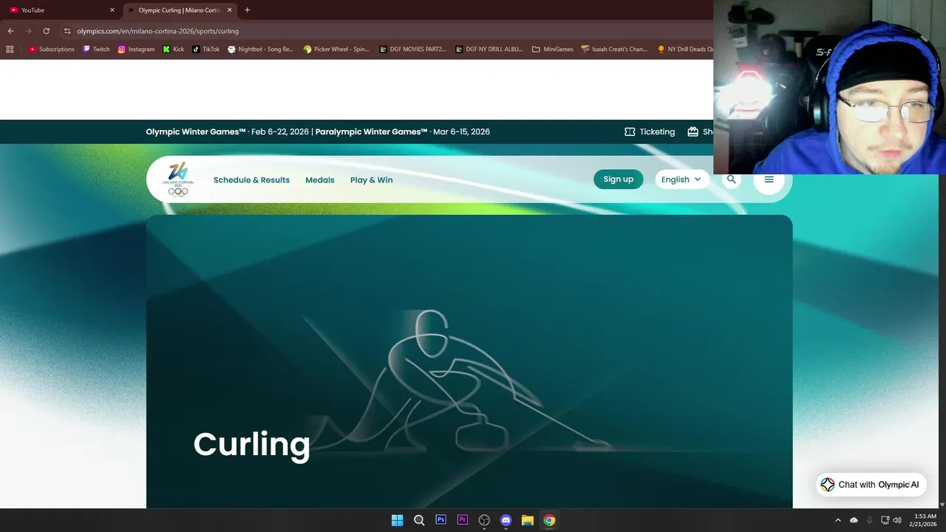Open Chat with Olympic AI
This screenshot has width=946, height=532.
(x=871, y=485)
